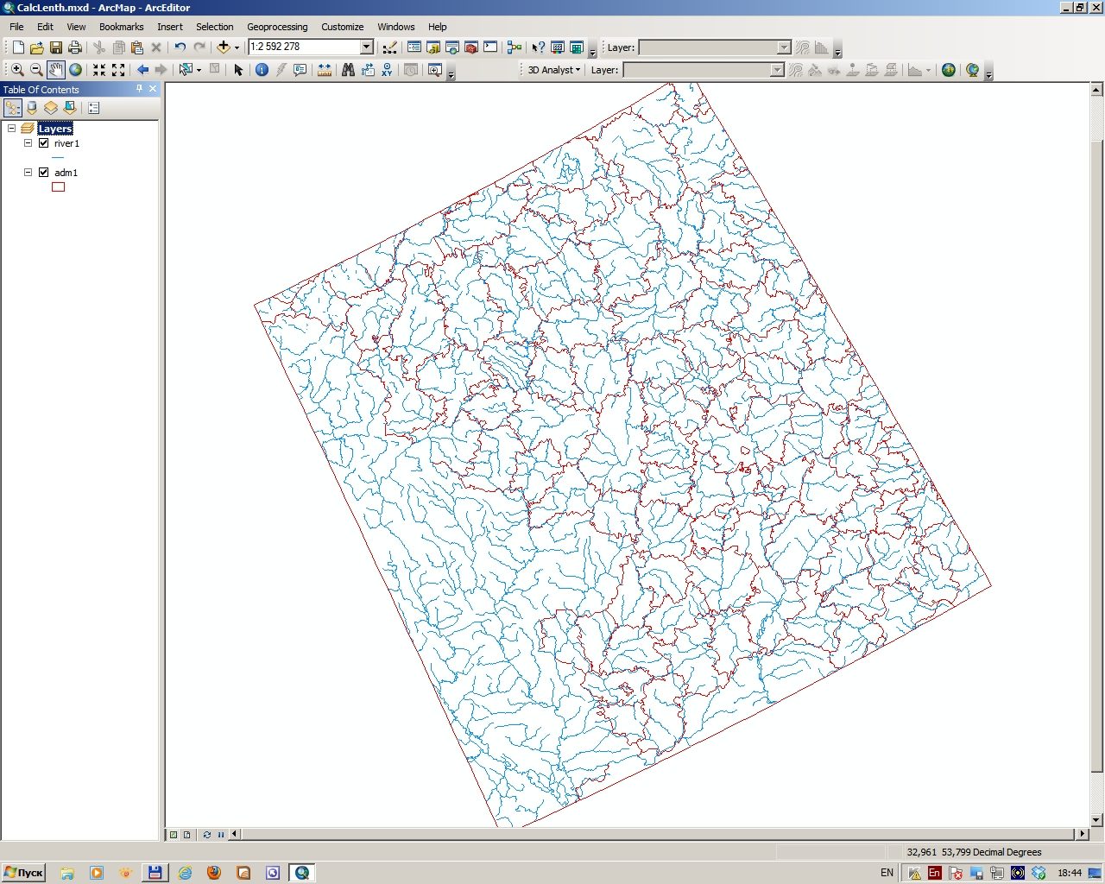Open the Table Of Contents Options button
The image size is (1105, 884).
coord(94,108)
